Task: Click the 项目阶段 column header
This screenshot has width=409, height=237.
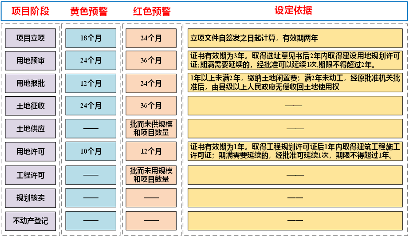Action: pyautogui.click(x=30, y=11)
